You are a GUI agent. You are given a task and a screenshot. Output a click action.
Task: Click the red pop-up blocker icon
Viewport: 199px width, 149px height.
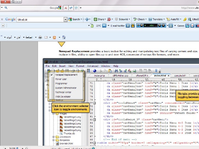coord(109,19)
